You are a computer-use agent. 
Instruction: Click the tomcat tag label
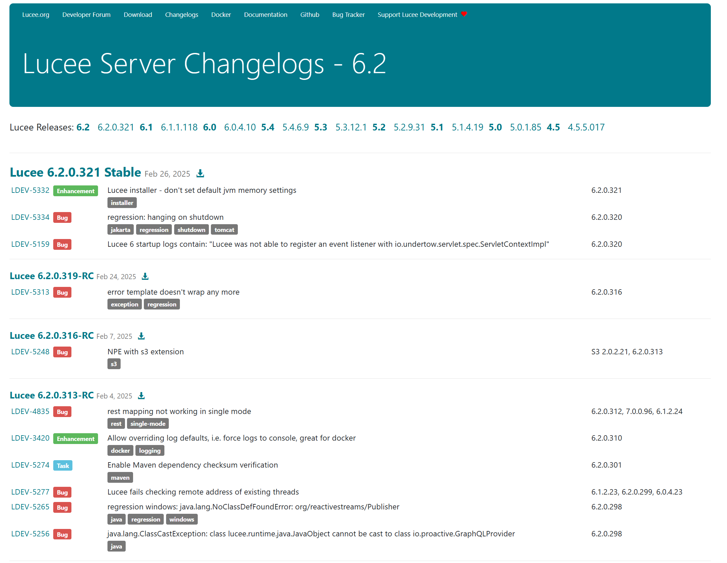pos(224,230)
